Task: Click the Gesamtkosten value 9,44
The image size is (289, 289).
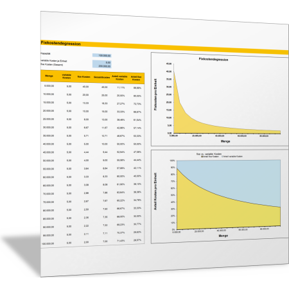Action: [x=105, y=152]
